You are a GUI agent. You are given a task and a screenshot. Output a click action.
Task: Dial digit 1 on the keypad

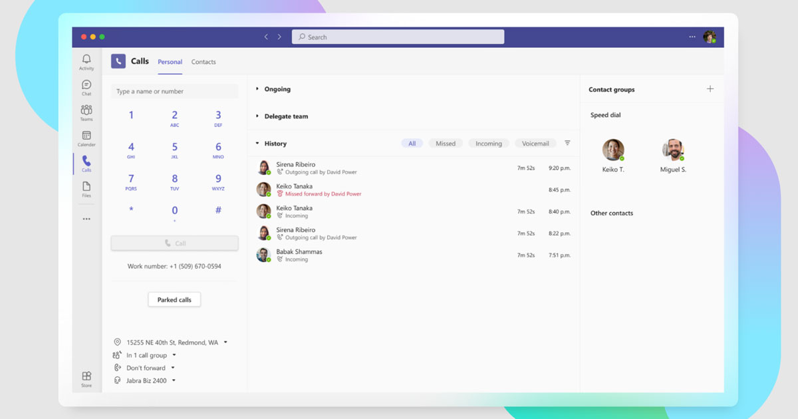tap(131, 115)
